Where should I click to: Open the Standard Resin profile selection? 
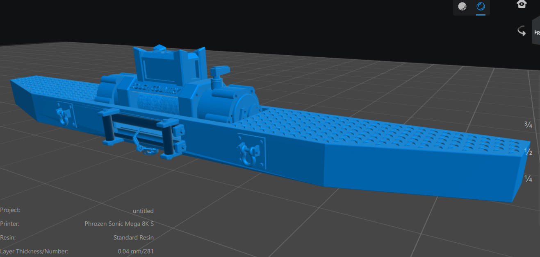(133, 237)
